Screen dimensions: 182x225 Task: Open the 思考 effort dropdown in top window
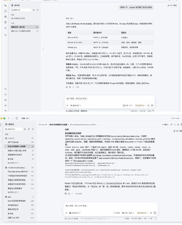[128, 105]
